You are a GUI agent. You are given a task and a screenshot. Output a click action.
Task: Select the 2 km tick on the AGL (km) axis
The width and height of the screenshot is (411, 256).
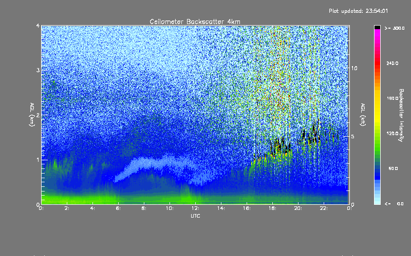pos(38,115)
